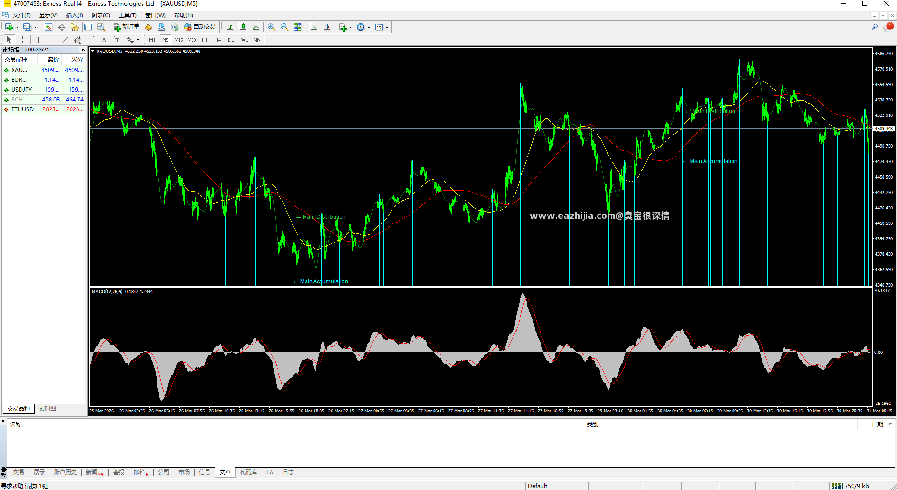Zoom out of the chart
This screenshot has height=490, width=897.
[285, 27]
